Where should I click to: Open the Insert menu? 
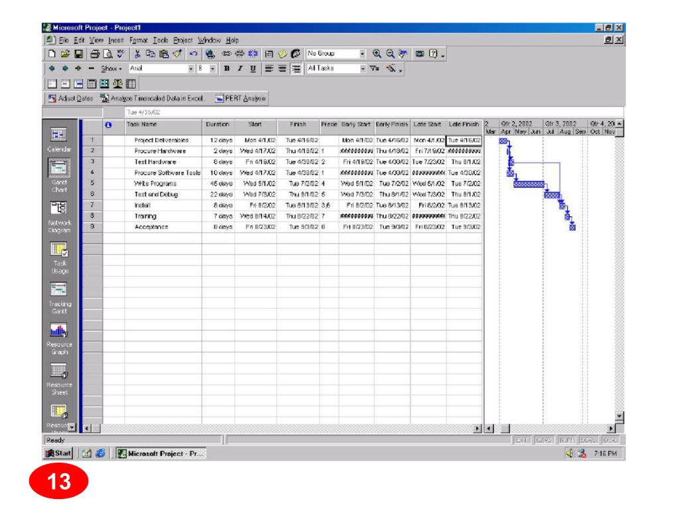click(116, 40)
